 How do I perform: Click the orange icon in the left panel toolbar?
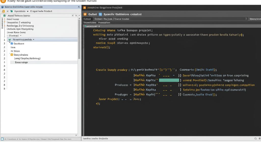[x=3, y=11]
